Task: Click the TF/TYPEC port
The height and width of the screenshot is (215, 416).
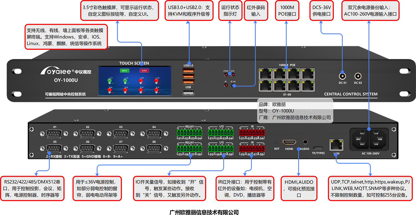Action: pos(318,148)
